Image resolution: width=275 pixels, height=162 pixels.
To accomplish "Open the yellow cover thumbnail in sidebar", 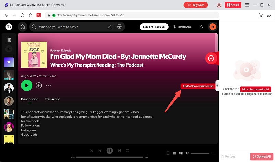I will (x=9, y=140).
